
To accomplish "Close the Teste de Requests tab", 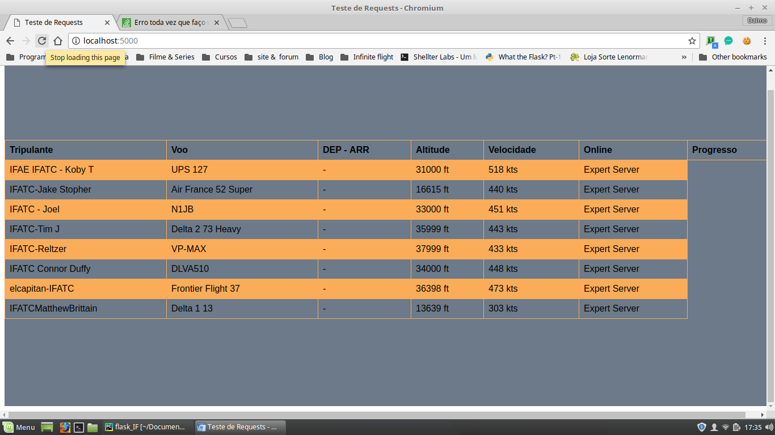I will pos(107,23).
